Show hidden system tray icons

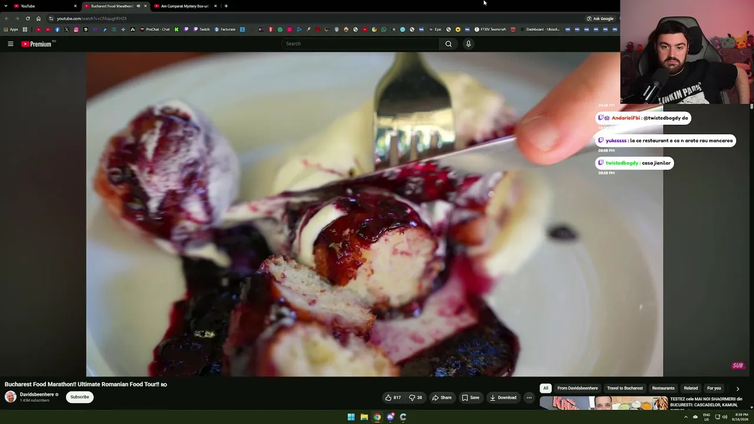click(x=686, y=417)
